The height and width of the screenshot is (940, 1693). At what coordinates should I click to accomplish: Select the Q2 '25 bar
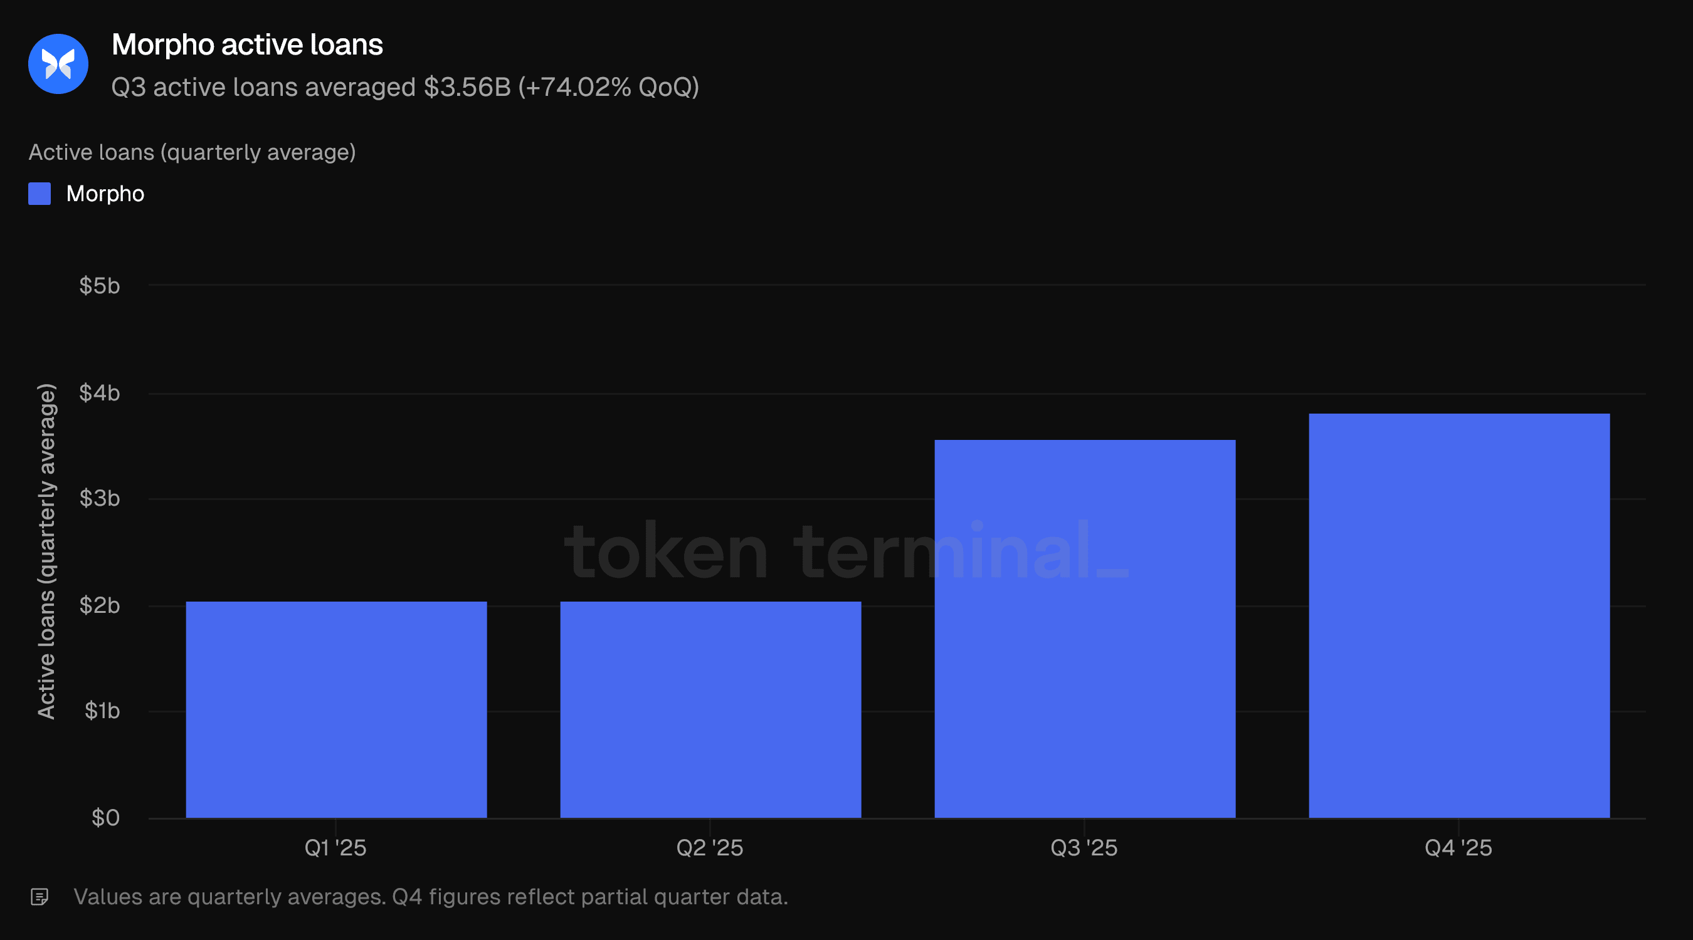(710, 709)
